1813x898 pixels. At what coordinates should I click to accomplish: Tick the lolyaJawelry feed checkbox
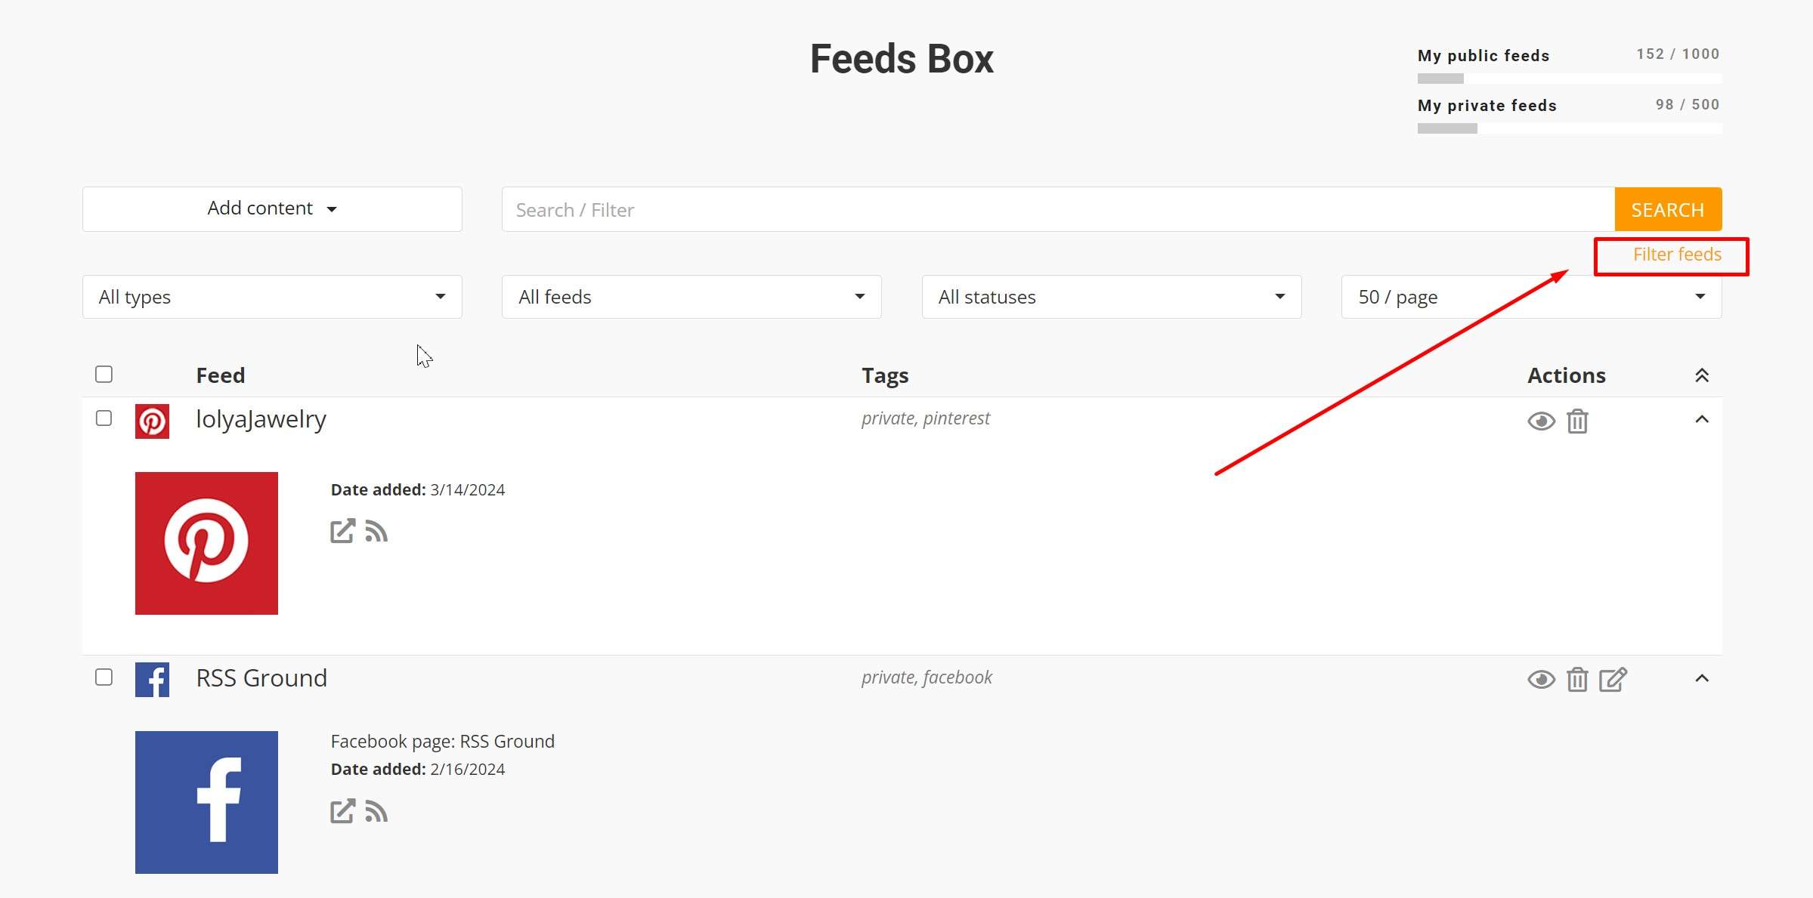(x=104, y=418)
